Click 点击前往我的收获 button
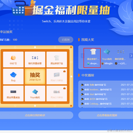Screen dimensions: 133x133 35,115
